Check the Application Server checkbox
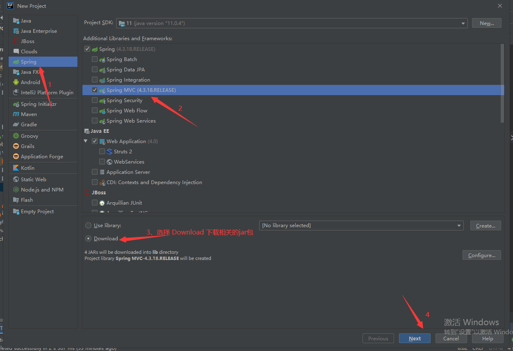This screenshot has height=351, width=513. 95,172
